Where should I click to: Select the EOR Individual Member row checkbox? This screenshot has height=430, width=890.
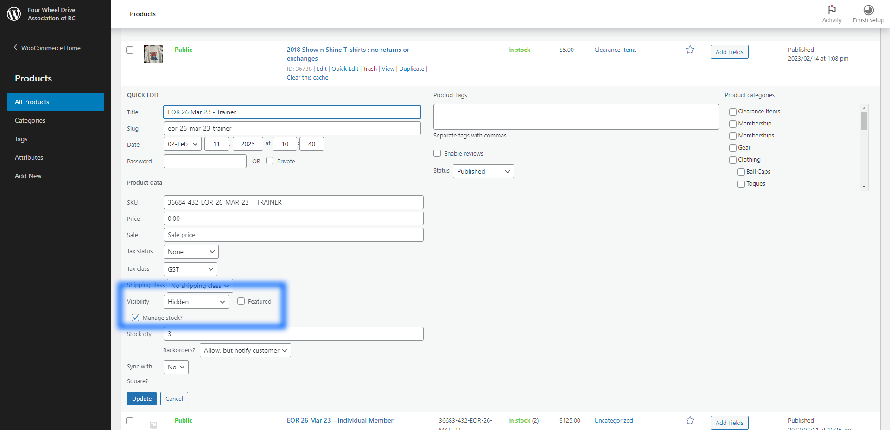130,421
